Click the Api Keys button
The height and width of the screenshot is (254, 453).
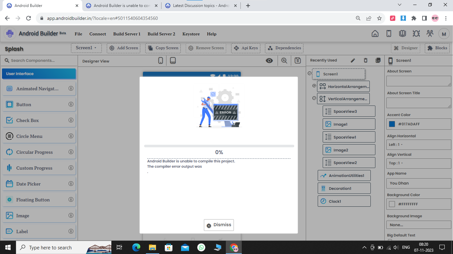point(245,48)
